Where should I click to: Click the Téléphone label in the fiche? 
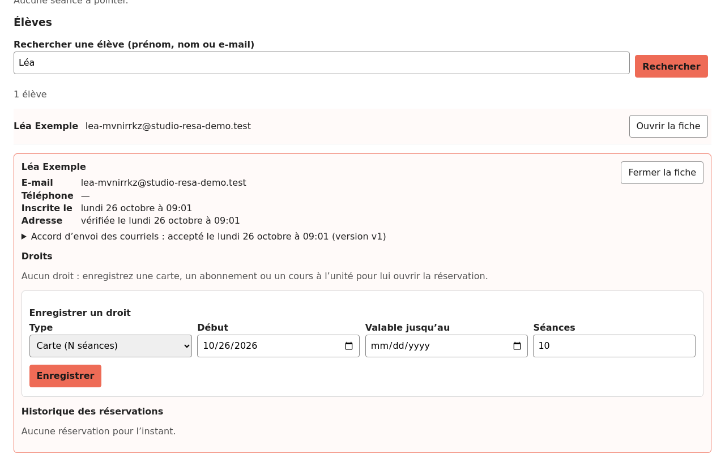pos(48,196)
